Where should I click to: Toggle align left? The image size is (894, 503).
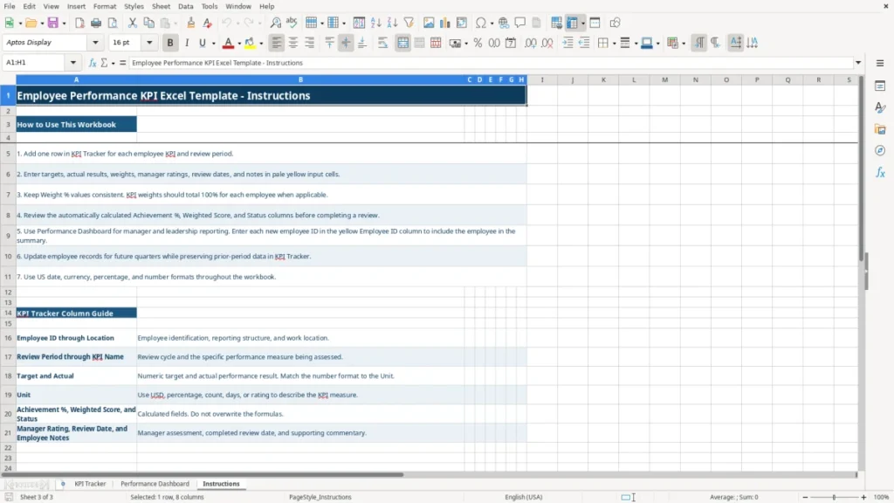point(277,43)
